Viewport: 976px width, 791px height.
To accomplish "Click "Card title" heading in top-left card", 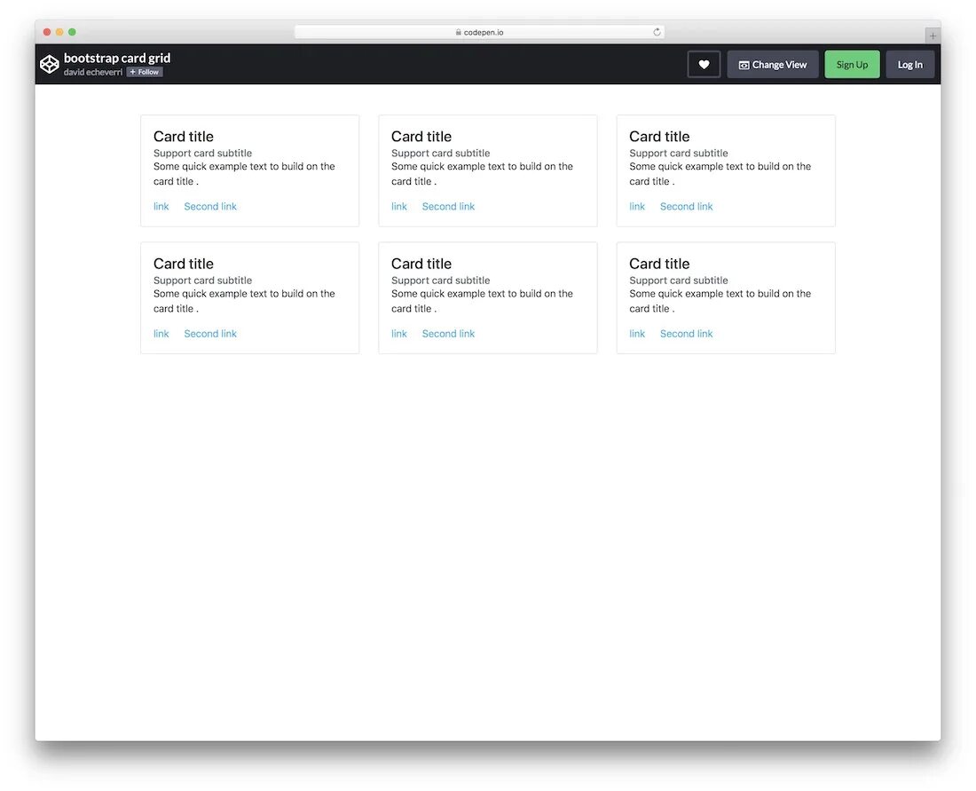I will (183, 137).
